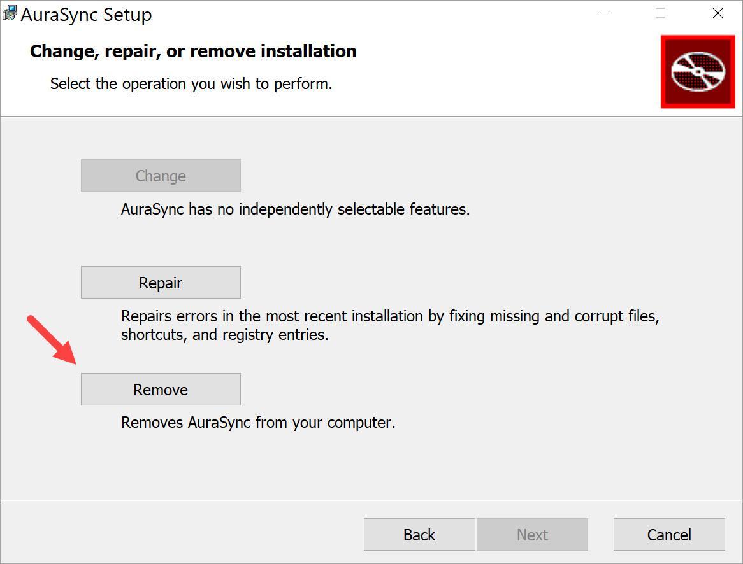Click the Remove button

click(x=161, y=389)
